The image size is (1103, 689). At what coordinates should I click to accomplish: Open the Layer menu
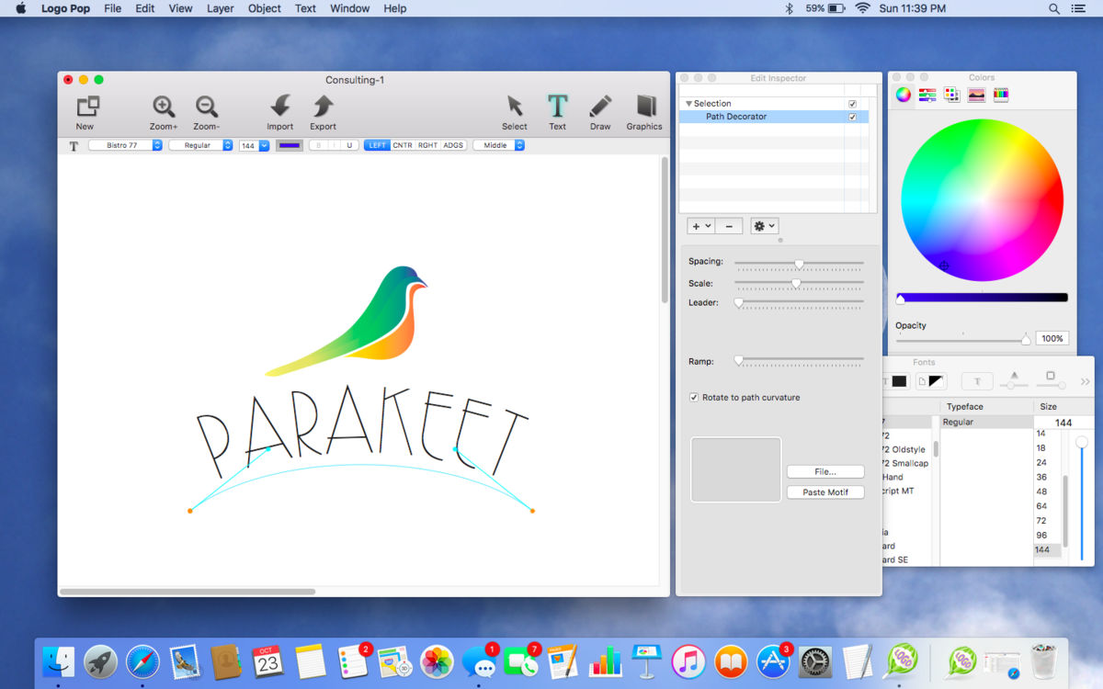(220, 8)
